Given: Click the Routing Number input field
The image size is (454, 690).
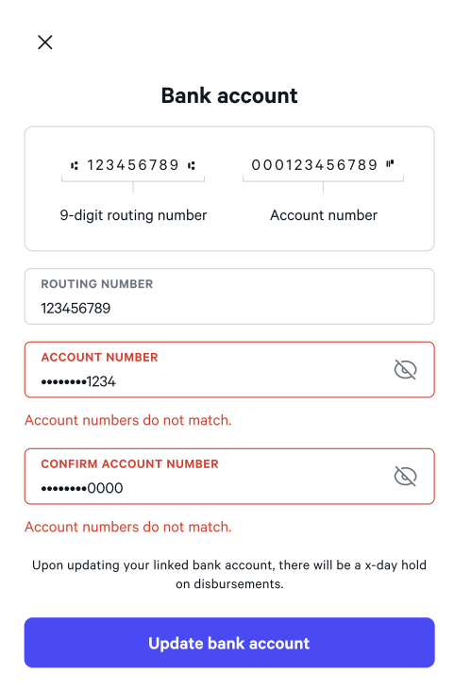Looking at the screenshot, I should coord(229,296).
